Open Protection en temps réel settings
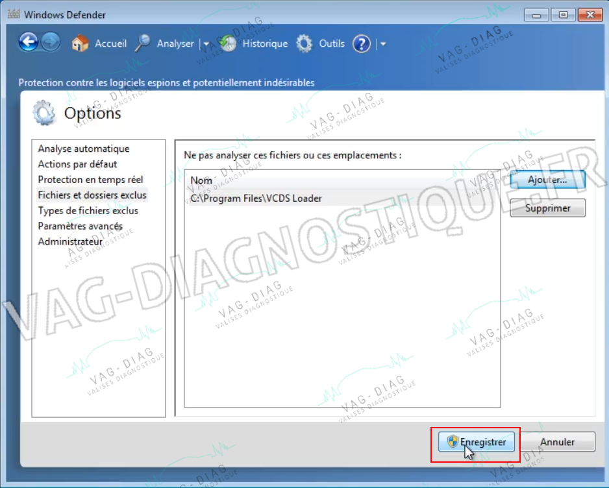The width and height of the screenshot is (609, 488). 90,180
